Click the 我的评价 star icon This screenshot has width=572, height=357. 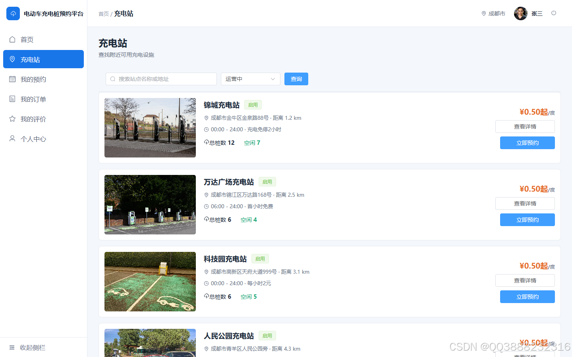coord(12,119)
